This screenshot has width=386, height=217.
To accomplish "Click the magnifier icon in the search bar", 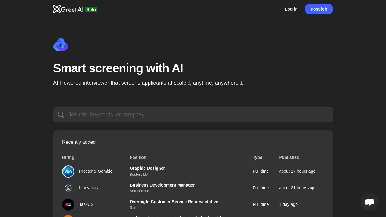I will click(x=61, y=115).
